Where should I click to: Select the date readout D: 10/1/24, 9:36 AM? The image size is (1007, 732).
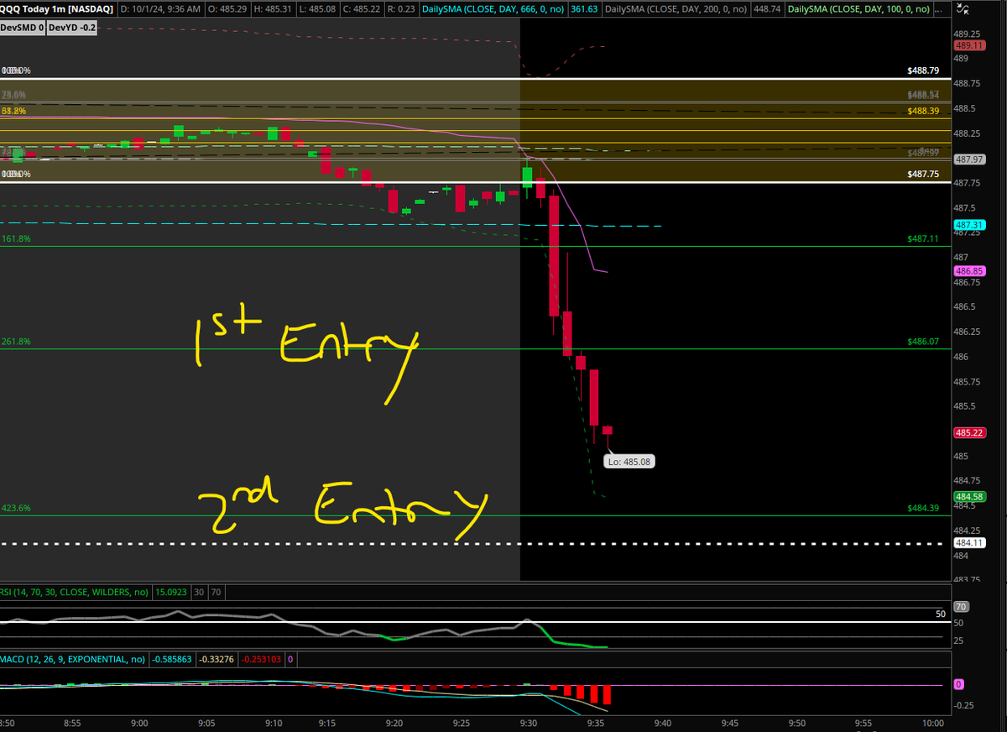[x=160, y=9]
